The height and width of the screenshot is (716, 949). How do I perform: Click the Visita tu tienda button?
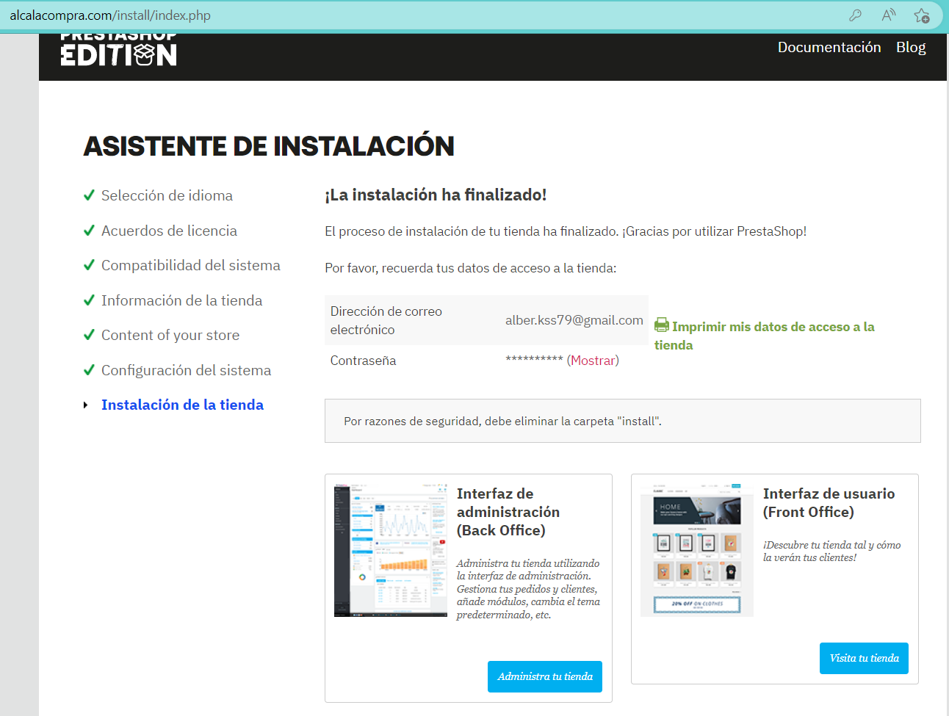[x=864, y=658]
